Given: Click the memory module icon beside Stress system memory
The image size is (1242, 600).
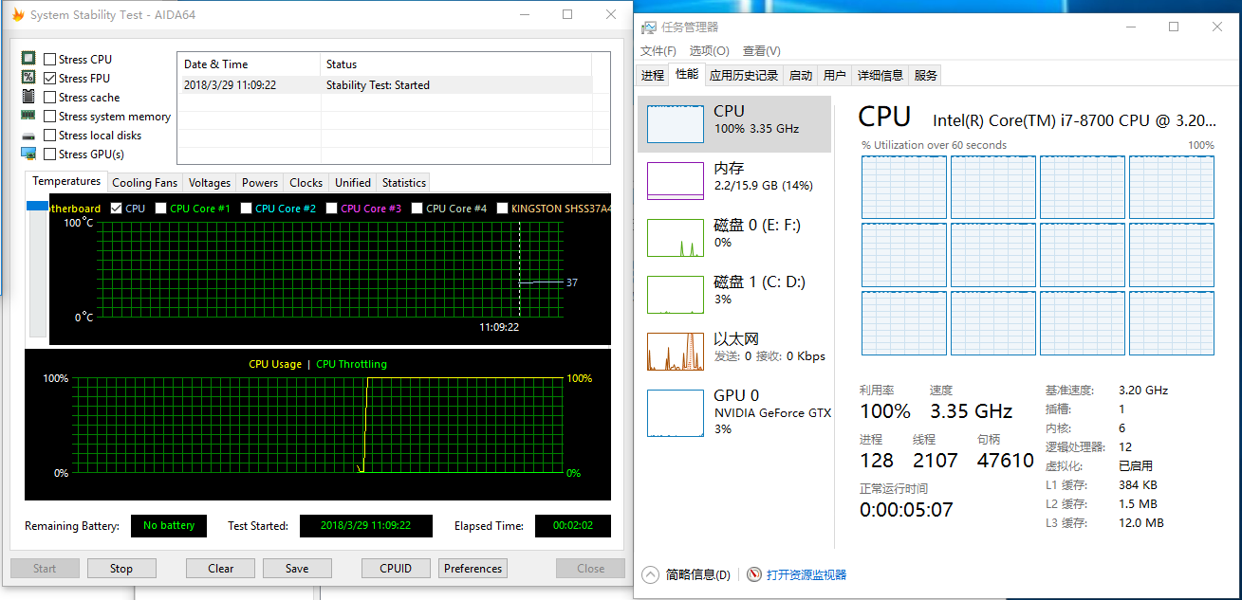Looking at the screenshot, I should pyautogui.click(x=28, y=116).
